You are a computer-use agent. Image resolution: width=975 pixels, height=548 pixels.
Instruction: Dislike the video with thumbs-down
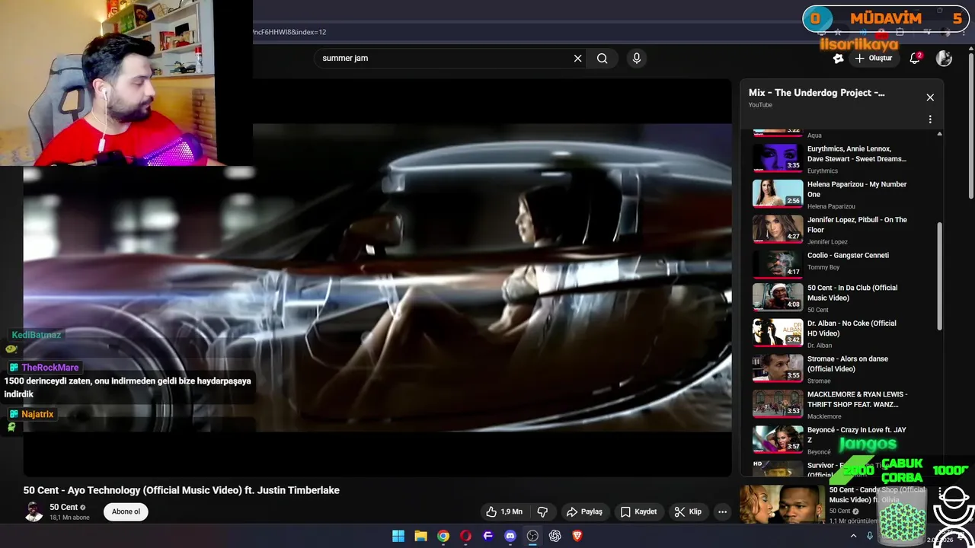click(542, 512)
